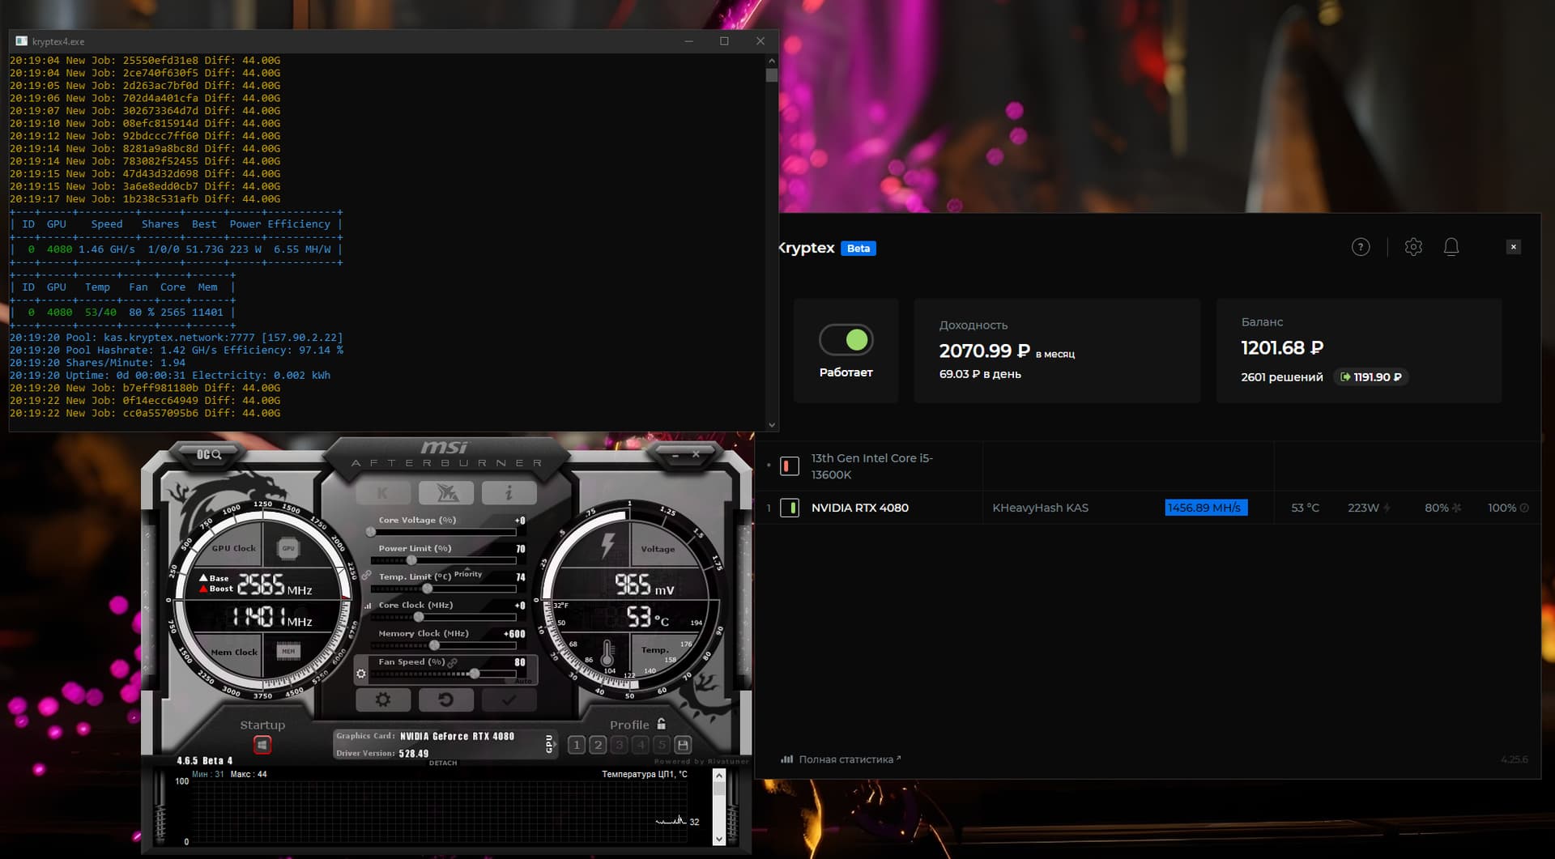Save profile with floppy disk icon

point(683,745)
